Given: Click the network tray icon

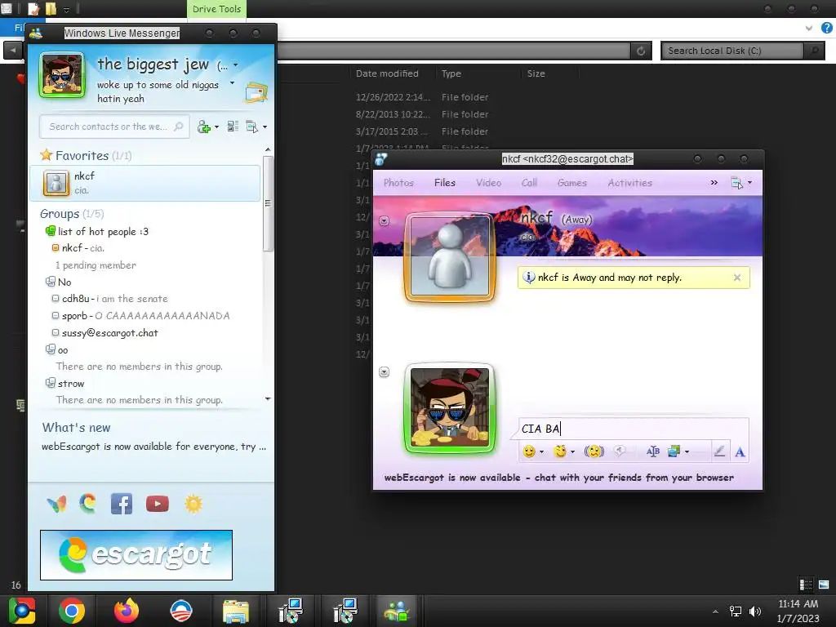Looking at the screenshot, I should (736, 611).
